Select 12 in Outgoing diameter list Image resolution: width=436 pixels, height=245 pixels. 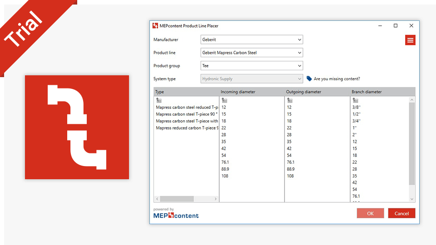tap(289, 107)
